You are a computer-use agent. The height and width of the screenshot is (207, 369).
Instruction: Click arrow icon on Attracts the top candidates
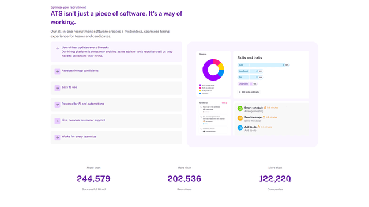(x=57, y=71)
